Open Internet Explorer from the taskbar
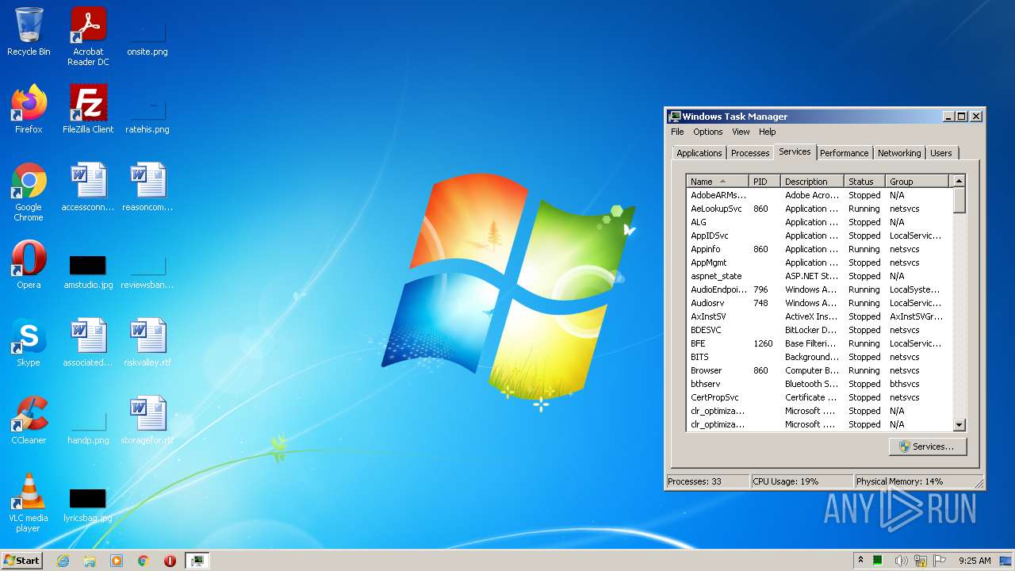The width and height of the screenshot is (1015, 571). [63, 561]
